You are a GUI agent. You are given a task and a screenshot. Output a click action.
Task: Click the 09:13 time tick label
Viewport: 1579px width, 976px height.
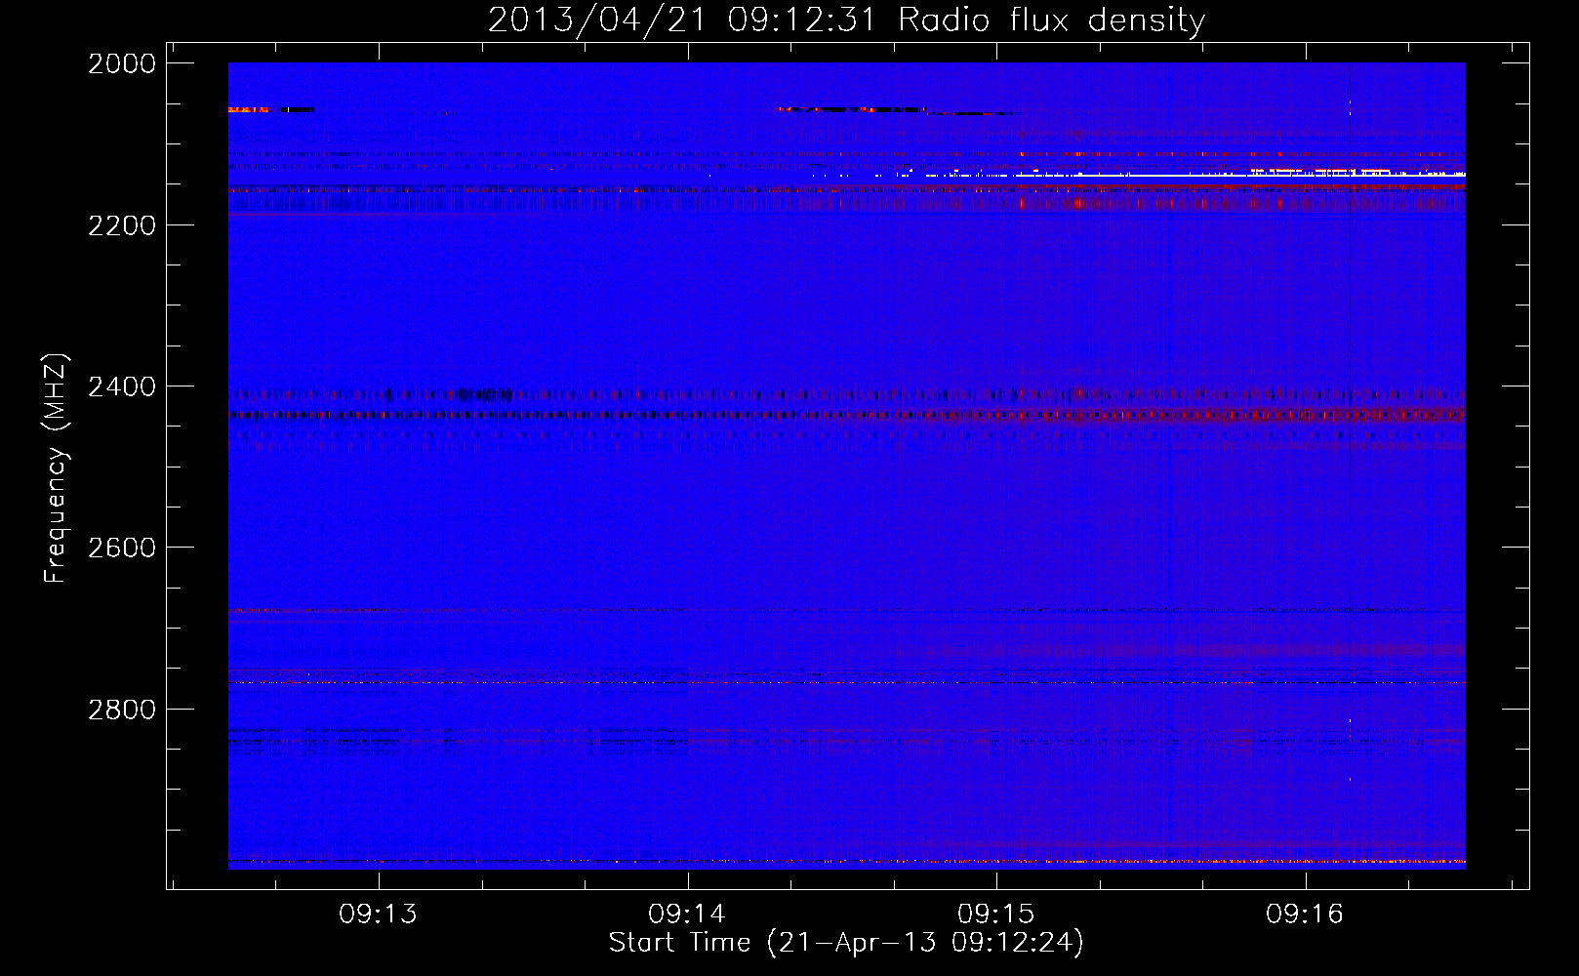[x=378, y=915]
